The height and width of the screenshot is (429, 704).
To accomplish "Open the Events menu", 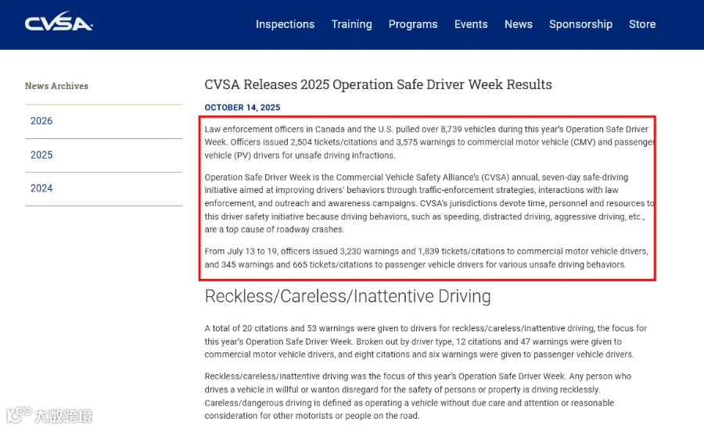I will coord(471,24).
